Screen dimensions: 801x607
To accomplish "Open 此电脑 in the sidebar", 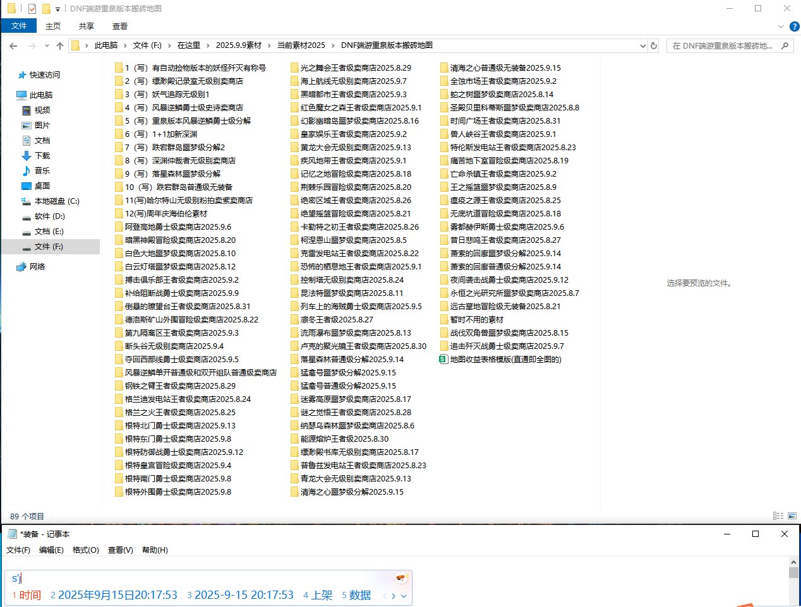I will click(42, 95).
